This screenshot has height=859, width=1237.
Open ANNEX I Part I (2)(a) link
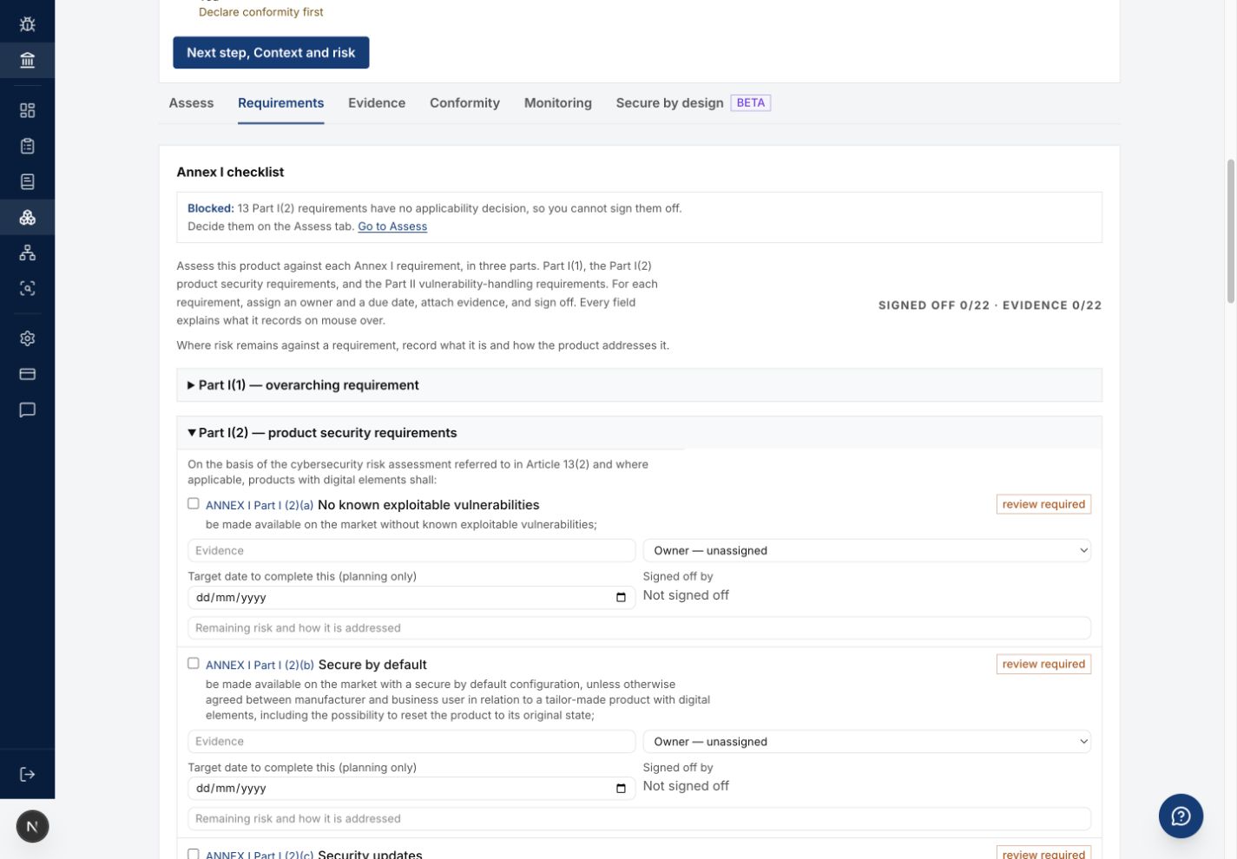[x=260, y=505]
